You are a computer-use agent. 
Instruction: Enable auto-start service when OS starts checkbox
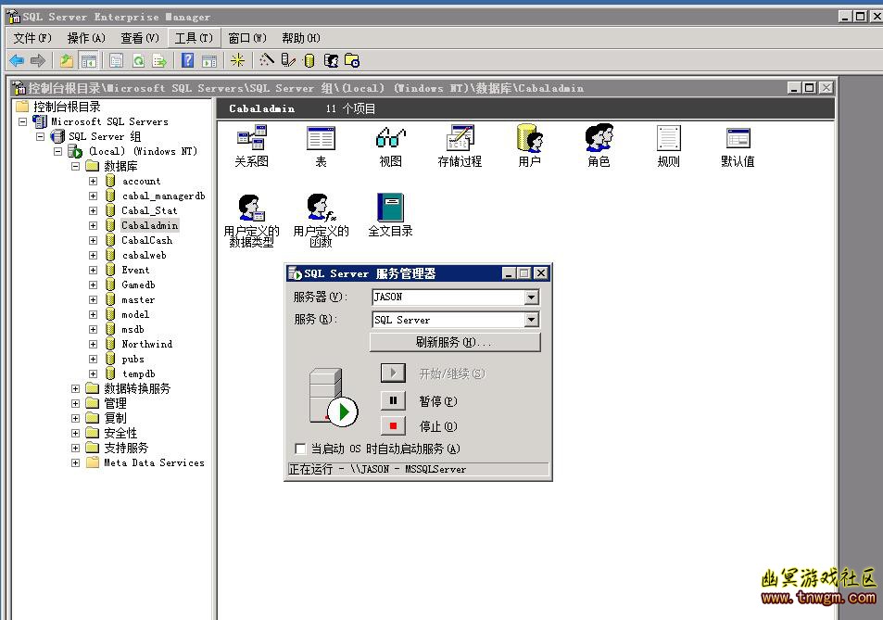click(x=301, y=449)
